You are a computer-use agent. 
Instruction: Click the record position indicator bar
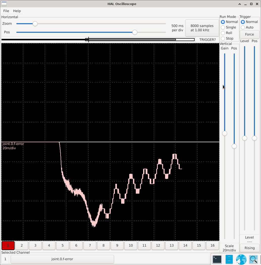pyautogui.click(x=98, y=40)
